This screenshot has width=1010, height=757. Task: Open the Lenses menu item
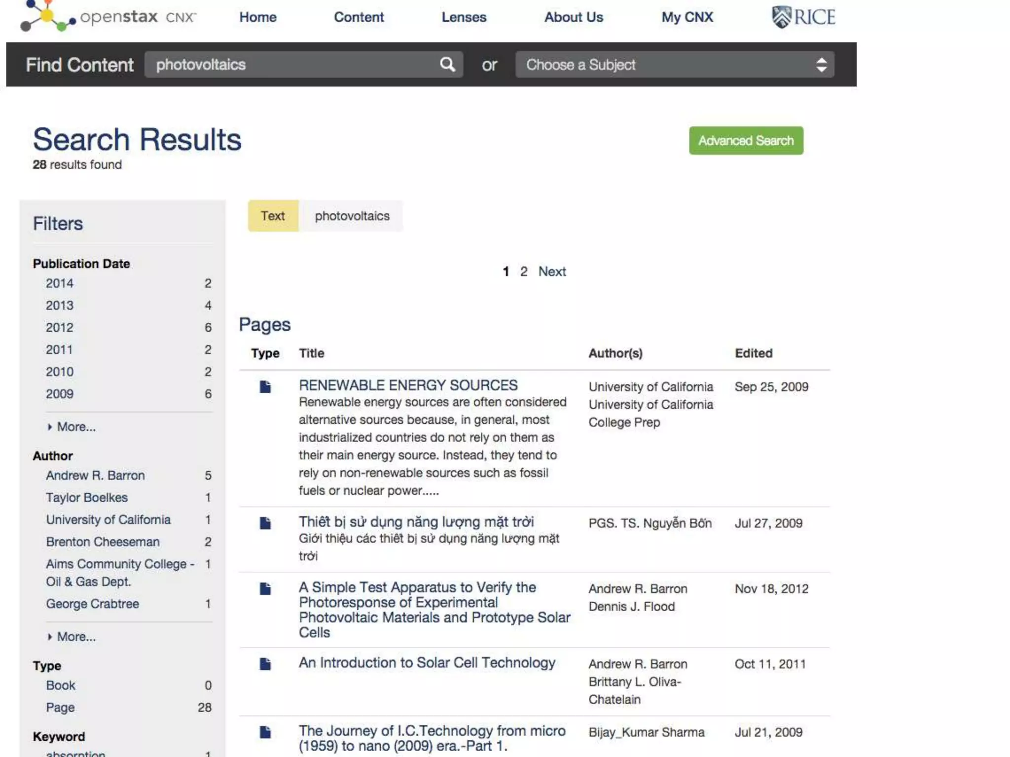pos(464,17)
